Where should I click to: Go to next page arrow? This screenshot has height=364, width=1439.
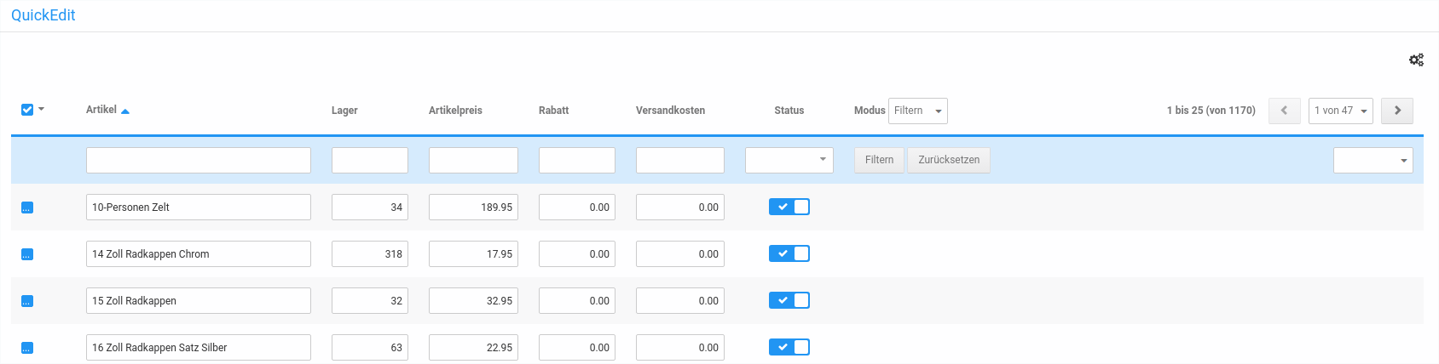(x=1396, y=111)
